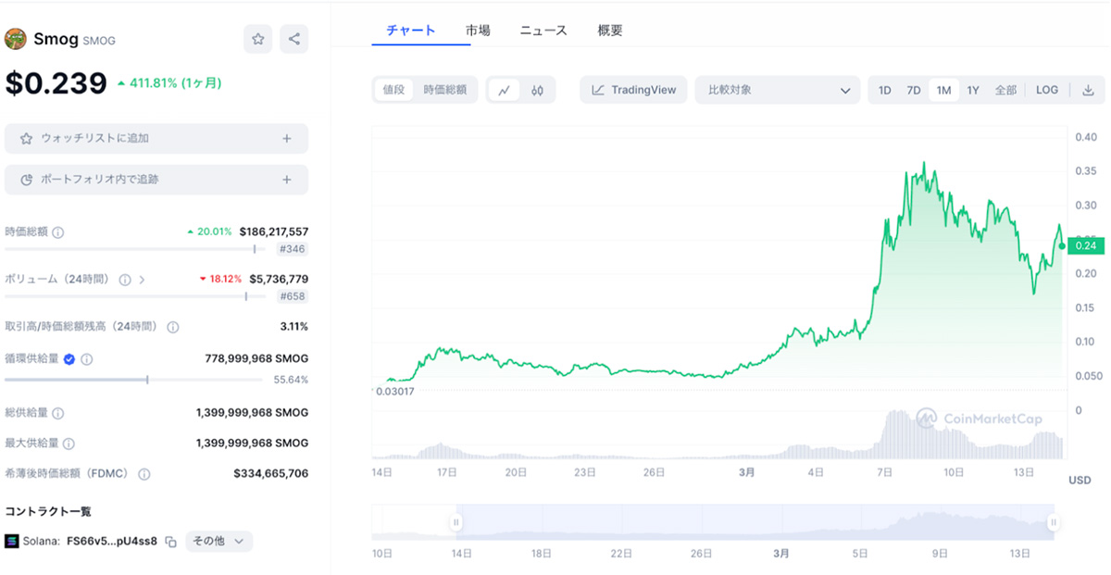
Task: Click the range navigator mini chart
Action: pyautogui.click(x=713, y=522)
